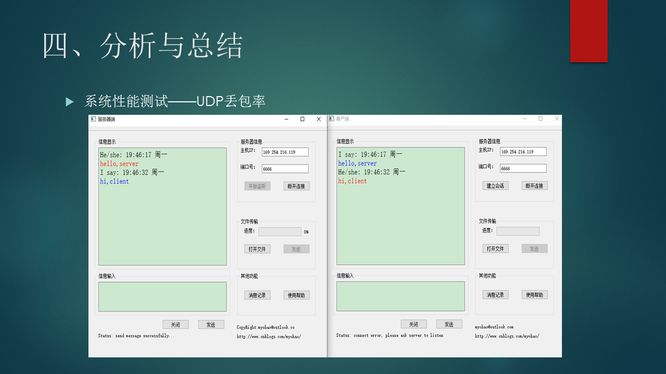
Task: Click the server 信息显示 message area
Action: [162, 207]
